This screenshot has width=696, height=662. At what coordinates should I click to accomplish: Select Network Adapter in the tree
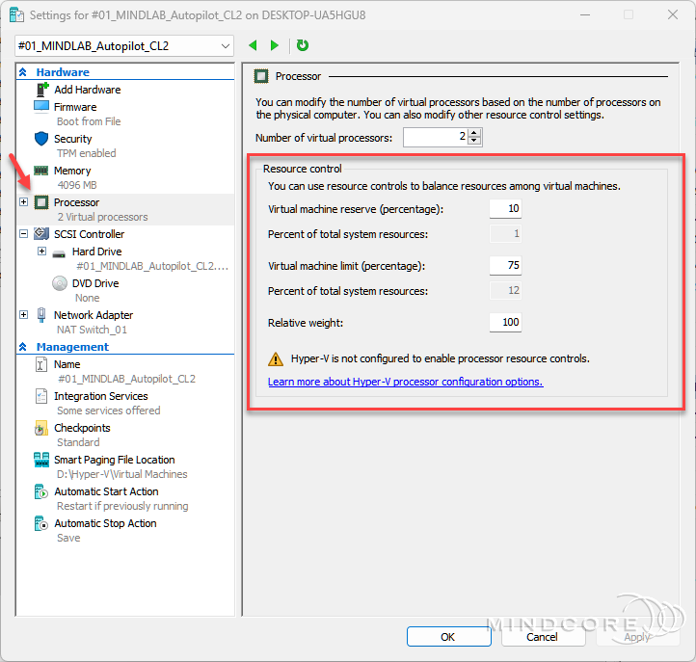(x=94, y=315)
